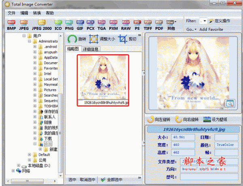The image size is (243, 186).
Task: Select the 公用 public folder
Action: [x=42, y=160]
